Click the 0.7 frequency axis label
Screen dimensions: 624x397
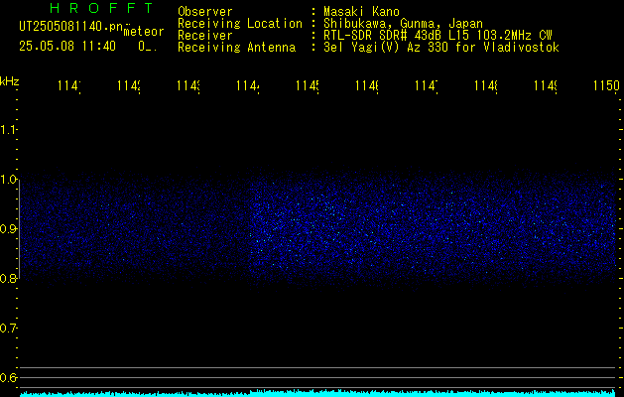click(x=9, y=329)
